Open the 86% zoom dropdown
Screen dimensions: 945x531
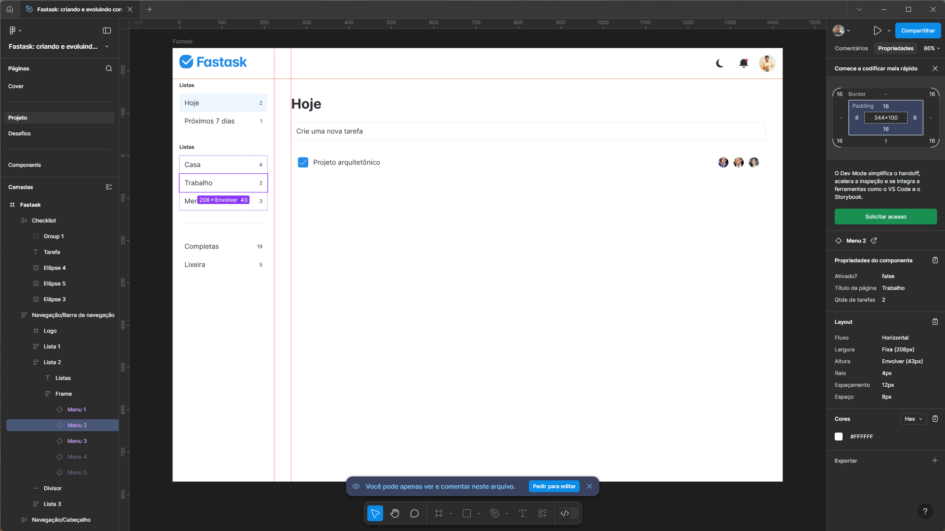[932, 48]
